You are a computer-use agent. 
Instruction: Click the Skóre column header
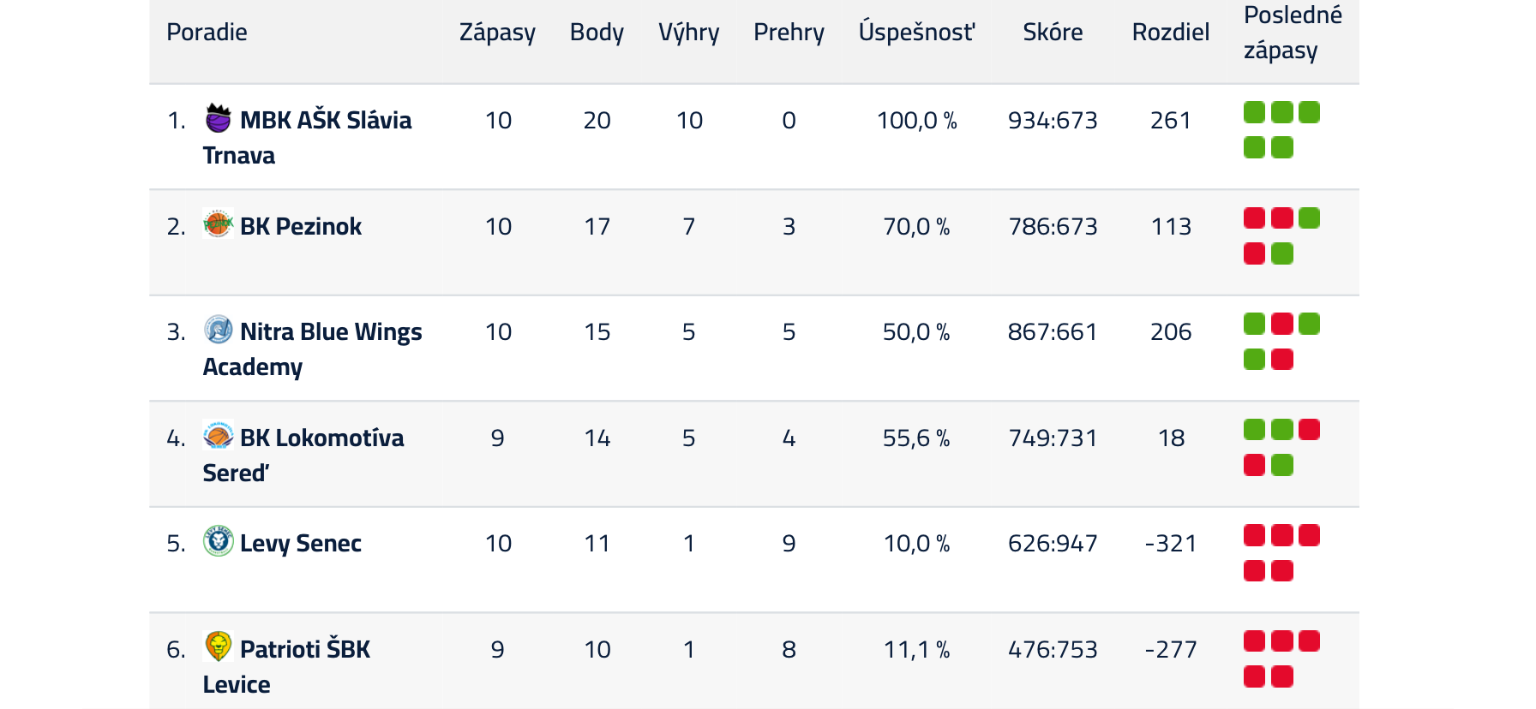click(1053, 33)
